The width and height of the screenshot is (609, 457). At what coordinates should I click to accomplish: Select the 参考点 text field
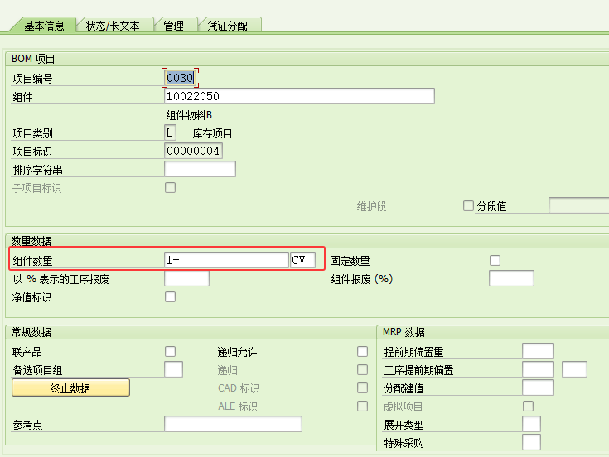(233, 425)
